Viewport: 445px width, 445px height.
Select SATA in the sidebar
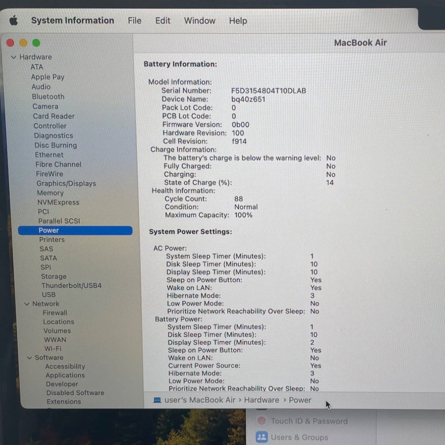(48, 258)
